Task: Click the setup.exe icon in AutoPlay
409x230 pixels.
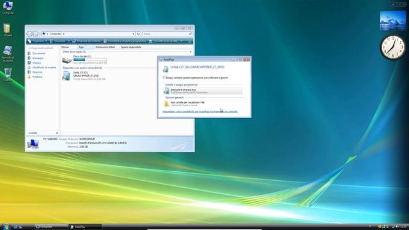Action: [166, 91]
